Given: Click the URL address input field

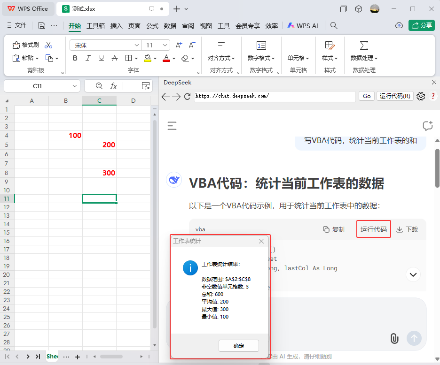Looking at the screenshot, I should (x=275, y=96).
